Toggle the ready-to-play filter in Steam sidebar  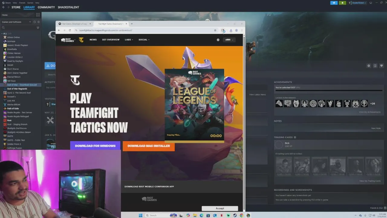38,22
